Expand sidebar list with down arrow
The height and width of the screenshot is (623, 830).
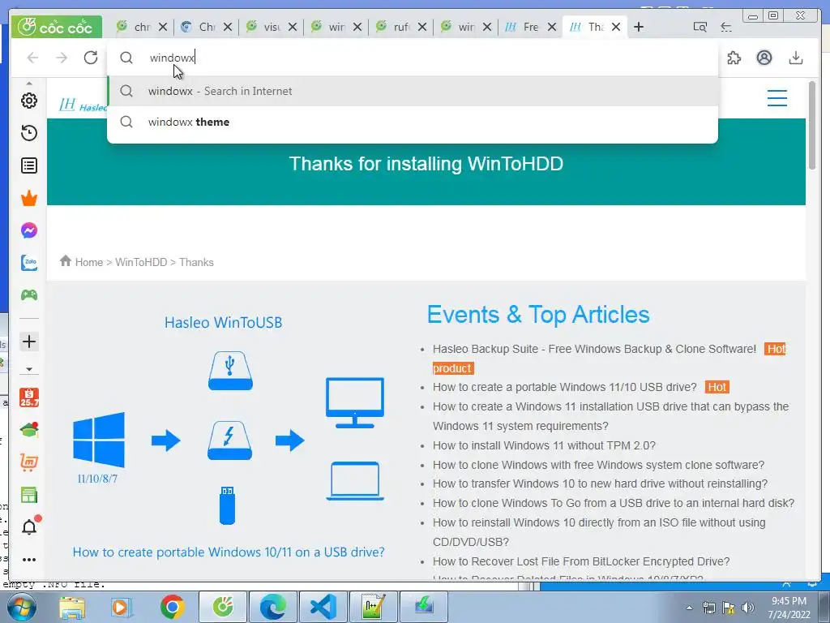pyautogui.click(x=29, y=369)
